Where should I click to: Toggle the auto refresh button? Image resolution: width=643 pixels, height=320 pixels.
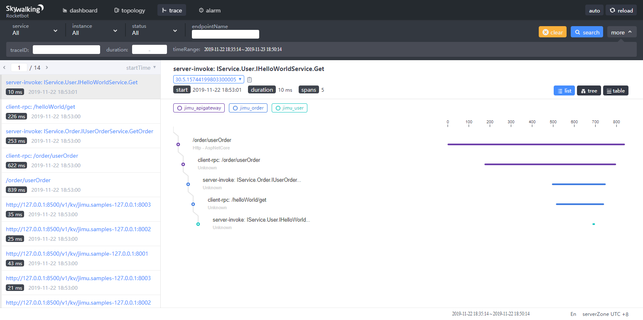(594, 10)
